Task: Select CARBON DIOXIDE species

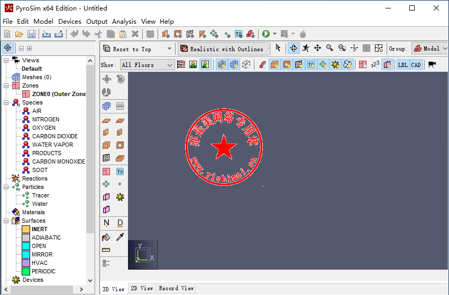Action: pyautogui.click(x=54, y=136)
